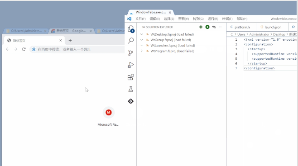
Task: Open the Search view in activity bar
Action: [x=131, y=40]
